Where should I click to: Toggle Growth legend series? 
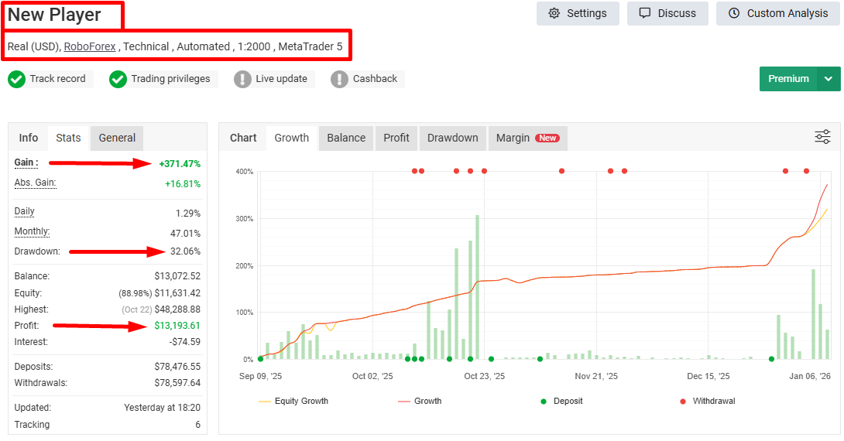pyautogui.click(x=420, y=402)
